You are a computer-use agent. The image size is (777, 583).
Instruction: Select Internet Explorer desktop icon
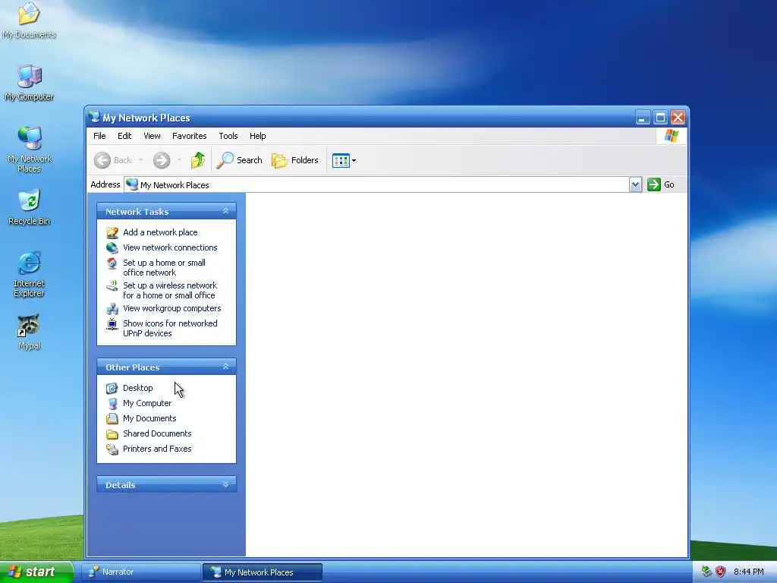click(30, 273)
